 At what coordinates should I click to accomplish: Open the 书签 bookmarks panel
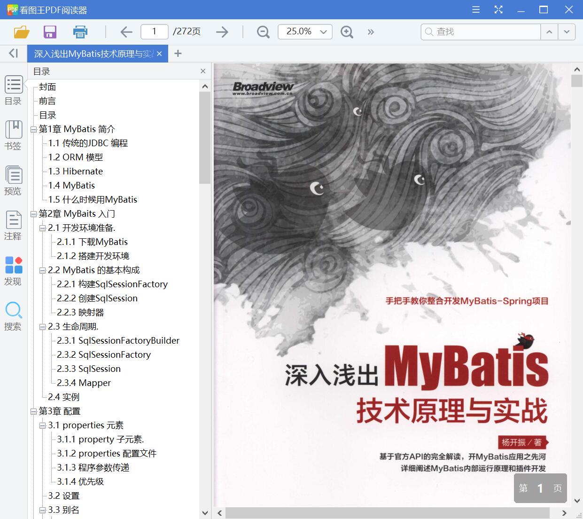click(x=13, y=136)
